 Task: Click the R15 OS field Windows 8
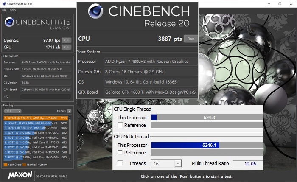pos(46,76)
